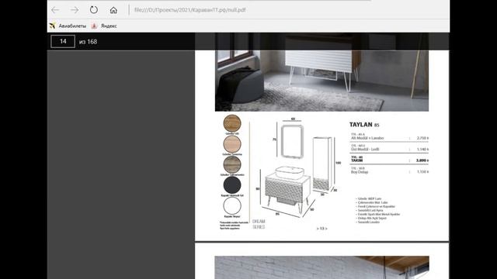This screenshot has width=497, height=279.
Task: Go forward with the browser forward arrow
Action: pos(75,10)
